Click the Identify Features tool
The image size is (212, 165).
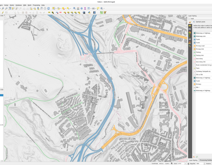tap(74, 8)
